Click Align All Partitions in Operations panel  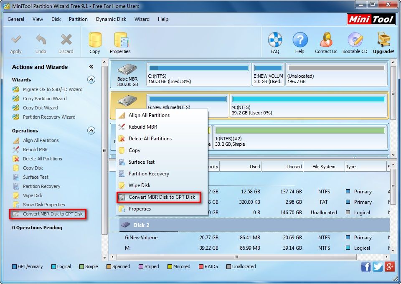[41, 140]
